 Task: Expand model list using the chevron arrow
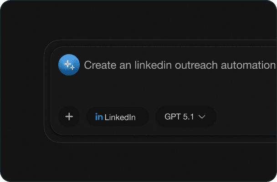tap(202, 117)
